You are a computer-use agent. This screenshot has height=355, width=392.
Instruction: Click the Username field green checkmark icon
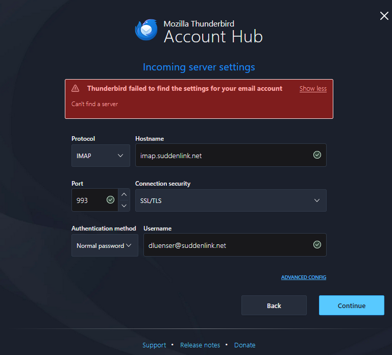coord(317,245)
